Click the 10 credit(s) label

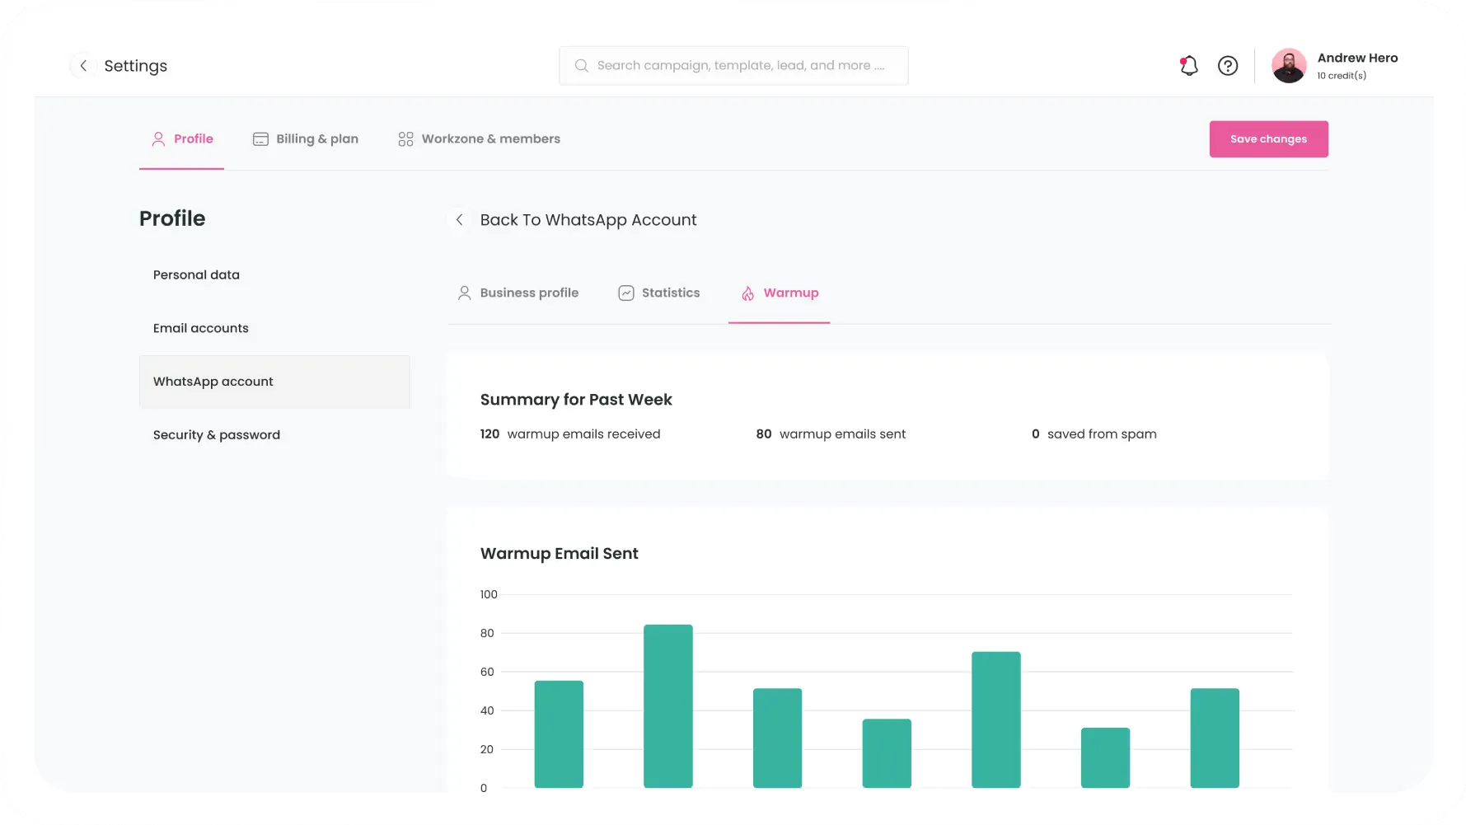click(x=1342, y=76)
